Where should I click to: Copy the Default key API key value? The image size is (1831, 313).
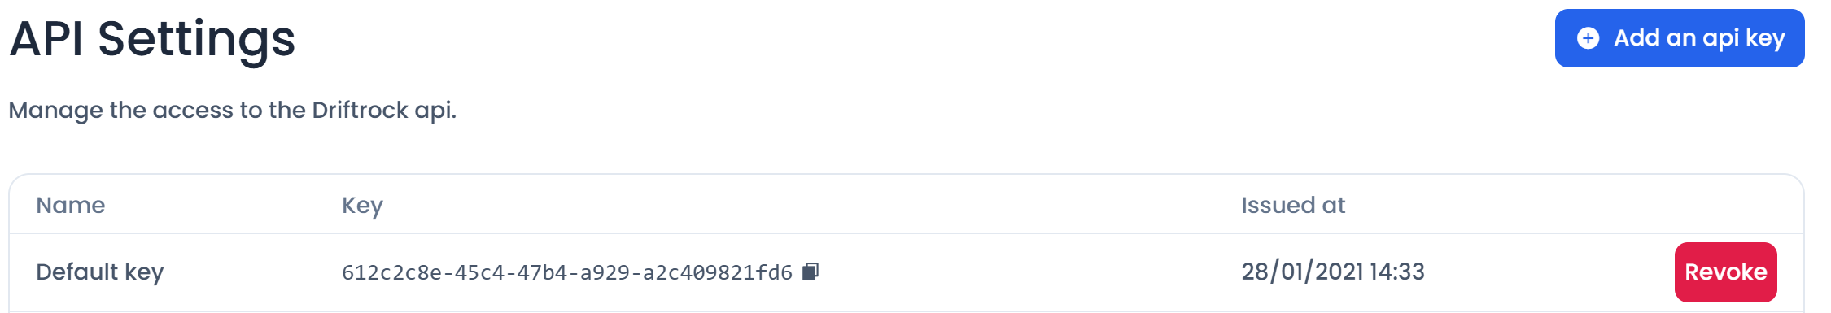pyautogui.click(x=811, y=272)
